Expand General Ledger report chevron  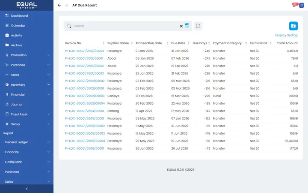point(48,142)
